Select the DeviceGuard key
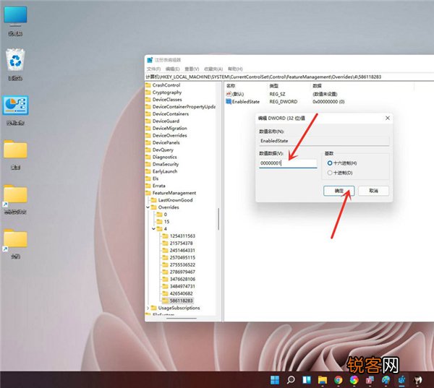This screenshot has height=388, width=434. (x=166, y=121)
